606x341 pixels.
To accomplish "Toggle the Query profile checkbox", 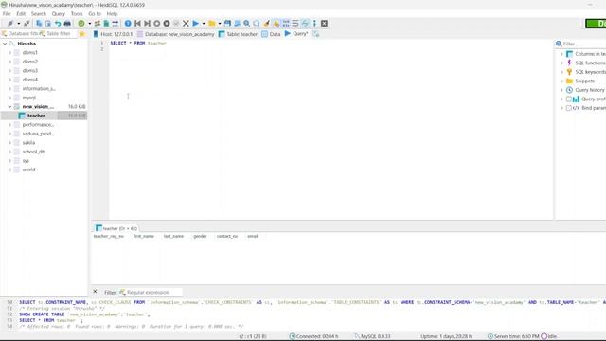I will point(569,99).
